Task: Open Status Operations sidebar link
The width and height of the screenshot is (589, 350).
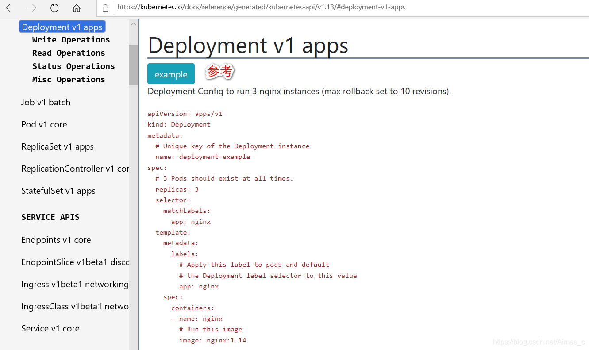Action: pyautogui.click(x=73, y=66)
